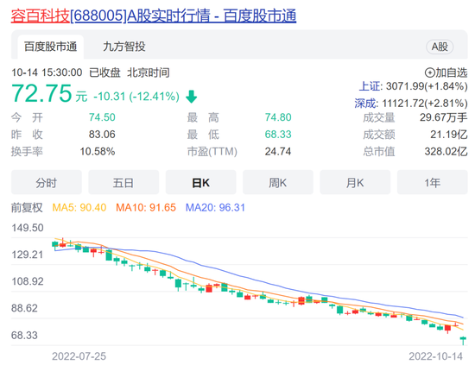Switch to 九方智投 tab
The image size is (475, 365).
[x=124, y=47]
